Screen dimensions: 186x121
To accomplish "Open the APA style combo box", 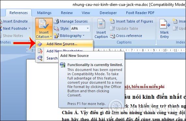I will click(80, 28).
